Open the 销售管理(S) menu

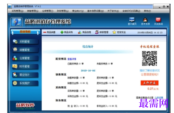coord(33,11)
